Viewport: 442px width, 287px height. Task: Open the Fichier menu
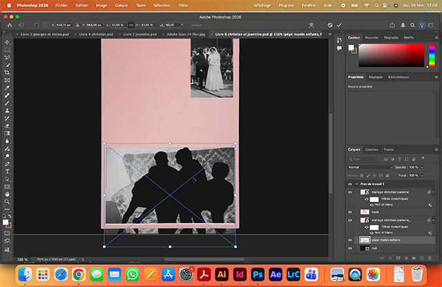[61, 6]
